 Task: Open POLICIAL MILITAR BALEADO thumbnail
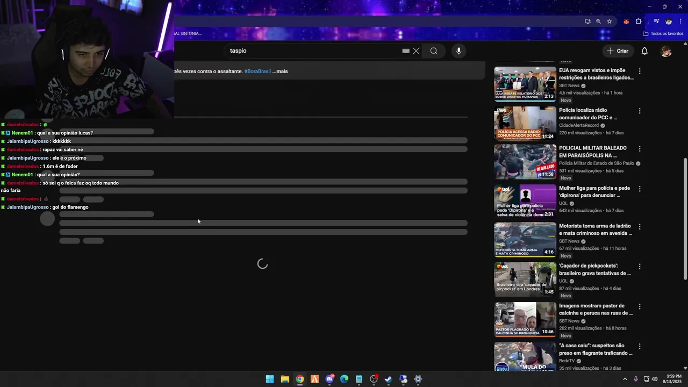pos(525,161)
